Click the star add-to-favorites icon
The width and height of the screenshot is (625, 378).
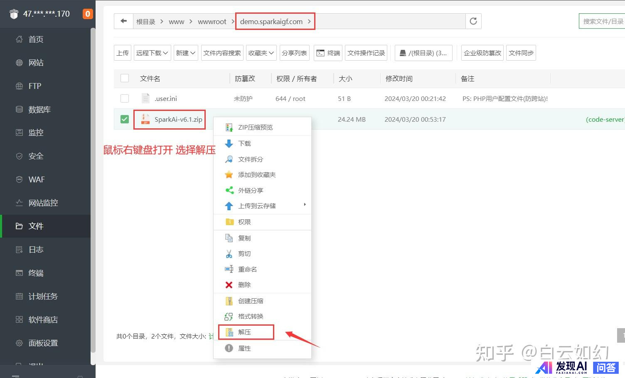229,175
